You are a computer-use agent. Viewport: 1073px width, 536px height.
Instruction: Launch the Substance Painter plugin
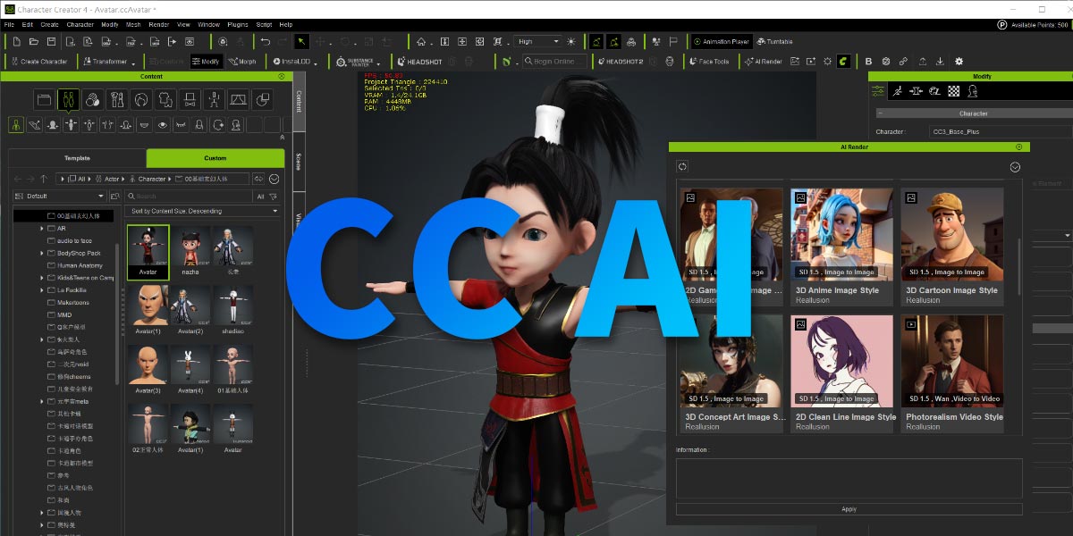pyautogui.click(x=356, y=62)
